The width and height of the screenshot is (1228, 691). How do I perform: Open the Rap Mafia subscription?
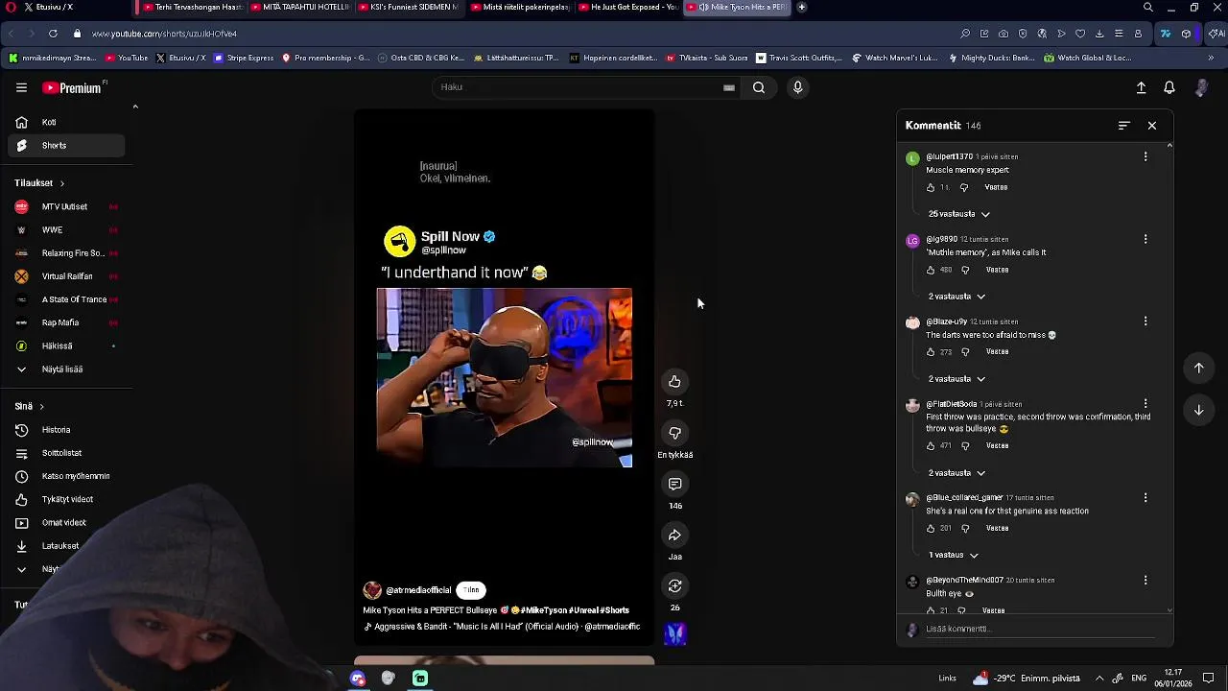click(x=67, y=322)
